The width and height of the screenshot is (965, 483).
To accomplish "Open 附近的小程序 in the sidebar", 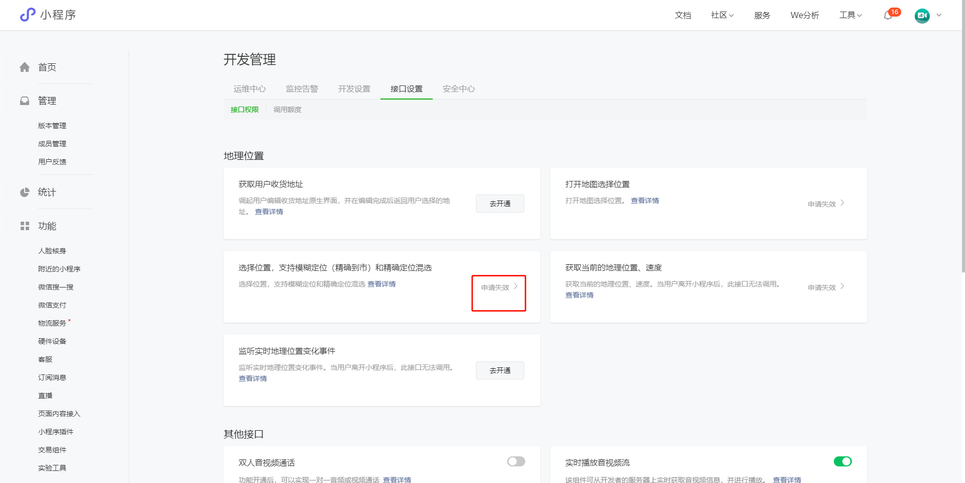I will (x=59, y=269).
